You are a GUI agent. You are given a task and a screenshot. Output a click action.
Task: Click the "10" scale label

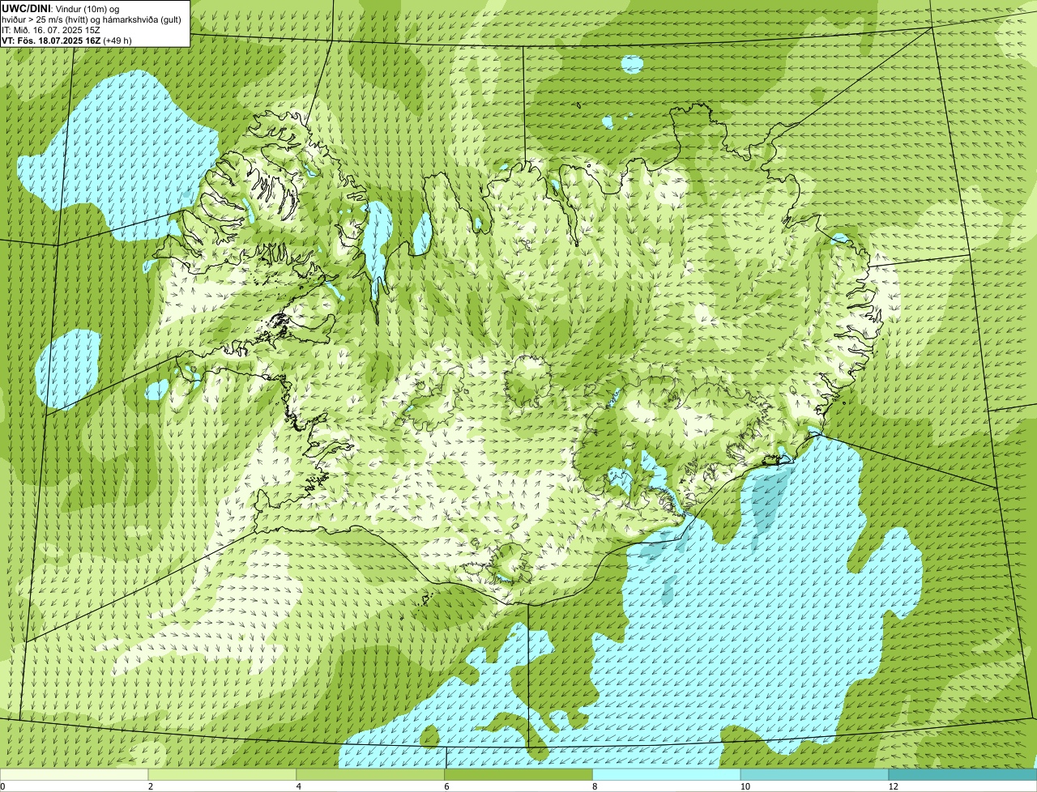click(744, 786)
